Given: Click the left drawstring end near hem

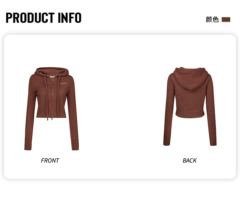Looking at the screenshot, I should [48, 118].
